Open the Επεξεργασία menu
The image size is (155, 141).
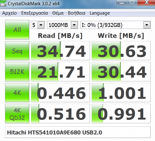(35, 13)
